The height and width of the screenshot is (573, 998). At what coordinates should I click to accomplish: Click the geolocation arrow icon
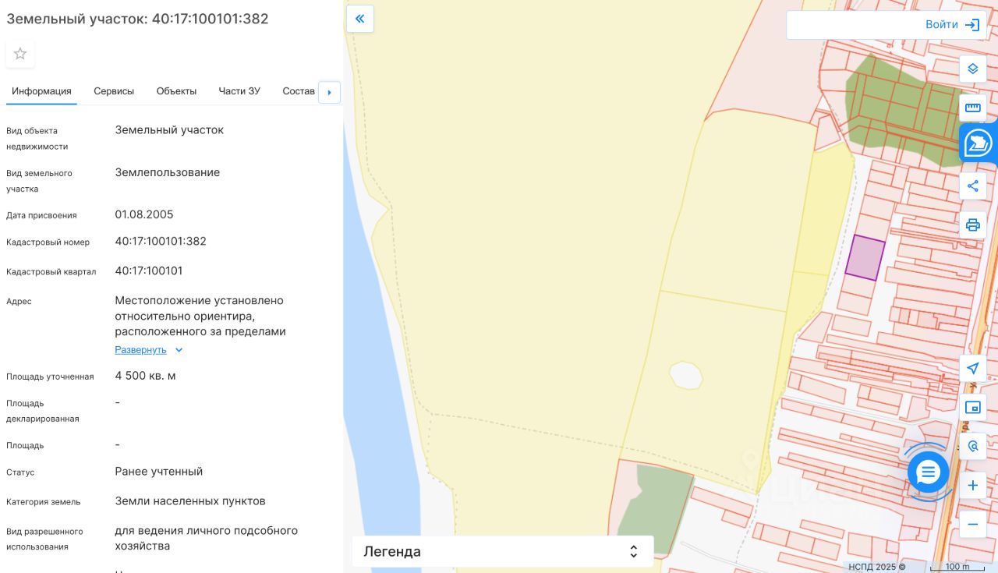click(x=972, y=369)
